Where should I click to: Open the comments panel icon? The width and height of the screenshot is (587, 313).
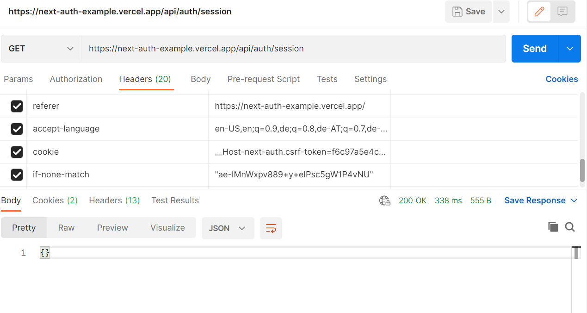coord(562,11)
